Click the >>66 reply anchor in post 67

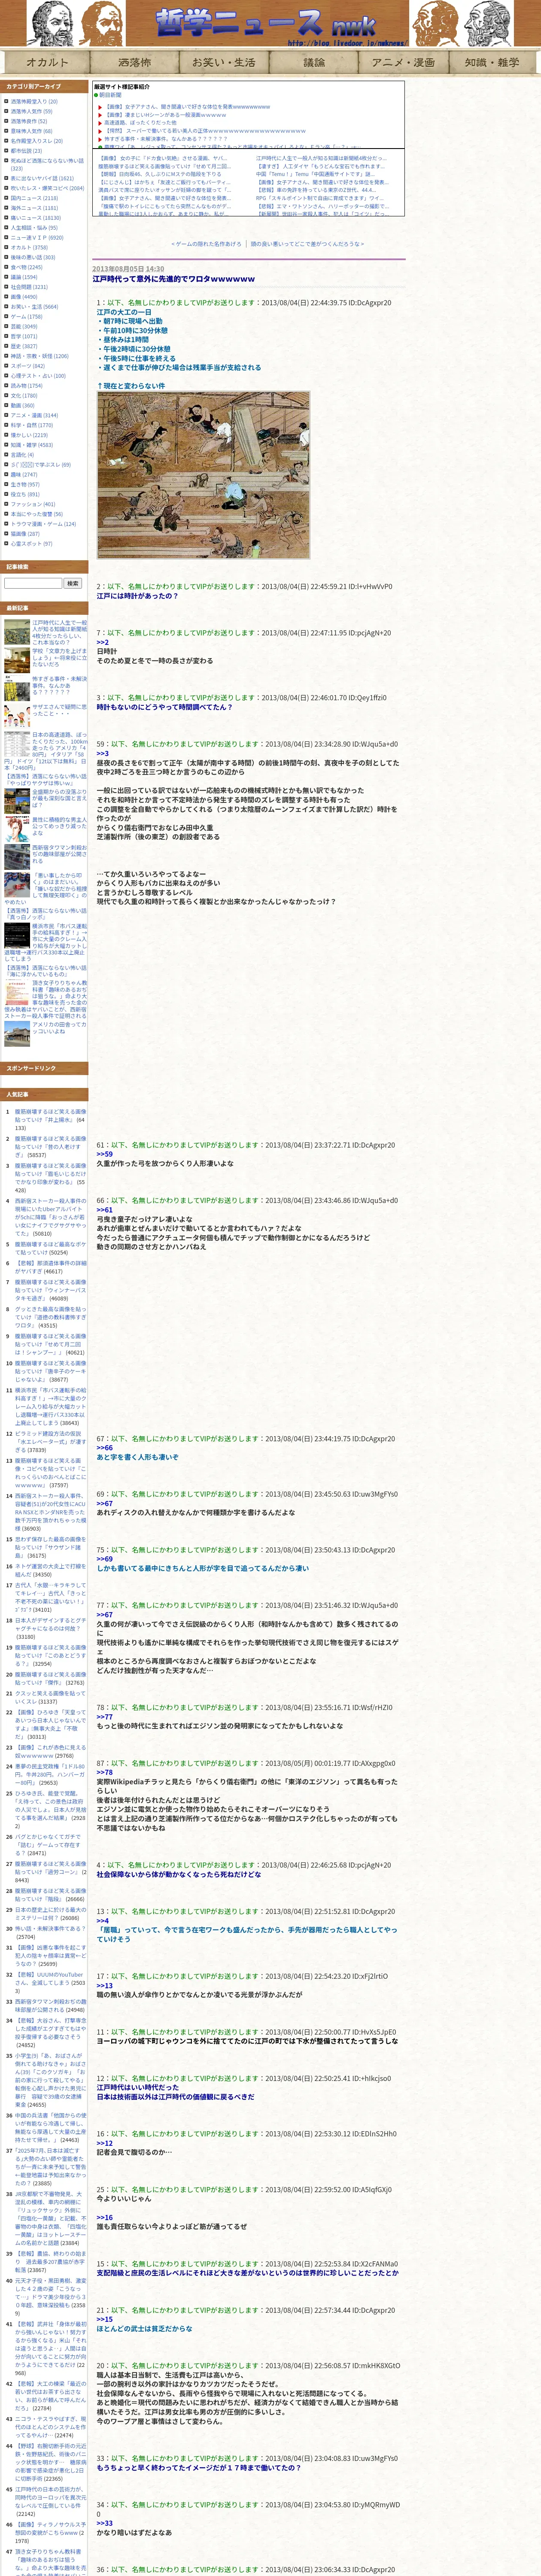[105, 1448]
